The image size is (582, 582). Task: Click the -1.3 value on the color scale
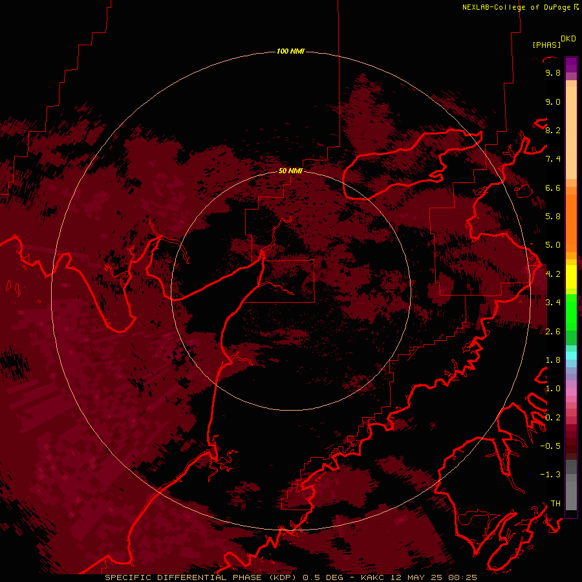550,475
